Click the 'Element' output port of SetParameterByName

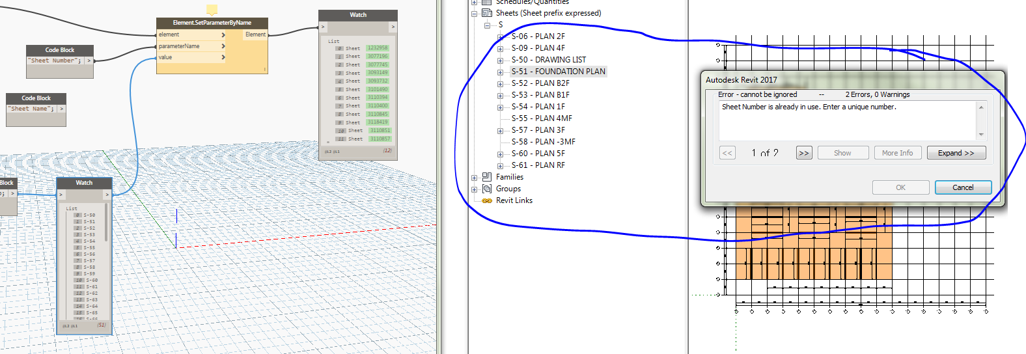[255, 34]
